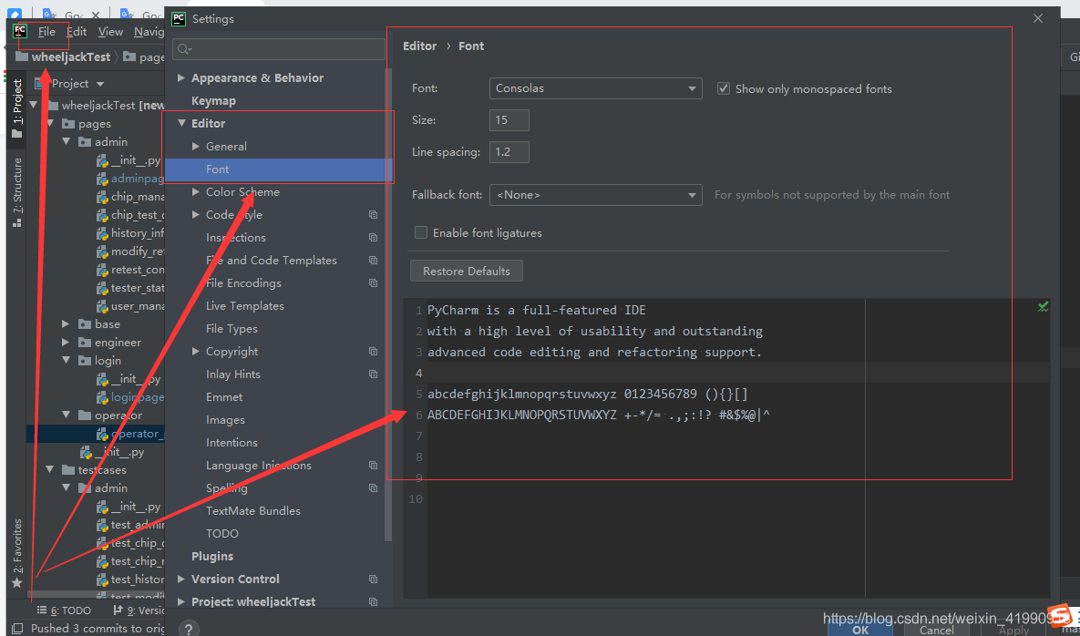Toggle Show only monospaced fonts checkbox
The image size is (1080, 636).
click(x=724, y=88)
